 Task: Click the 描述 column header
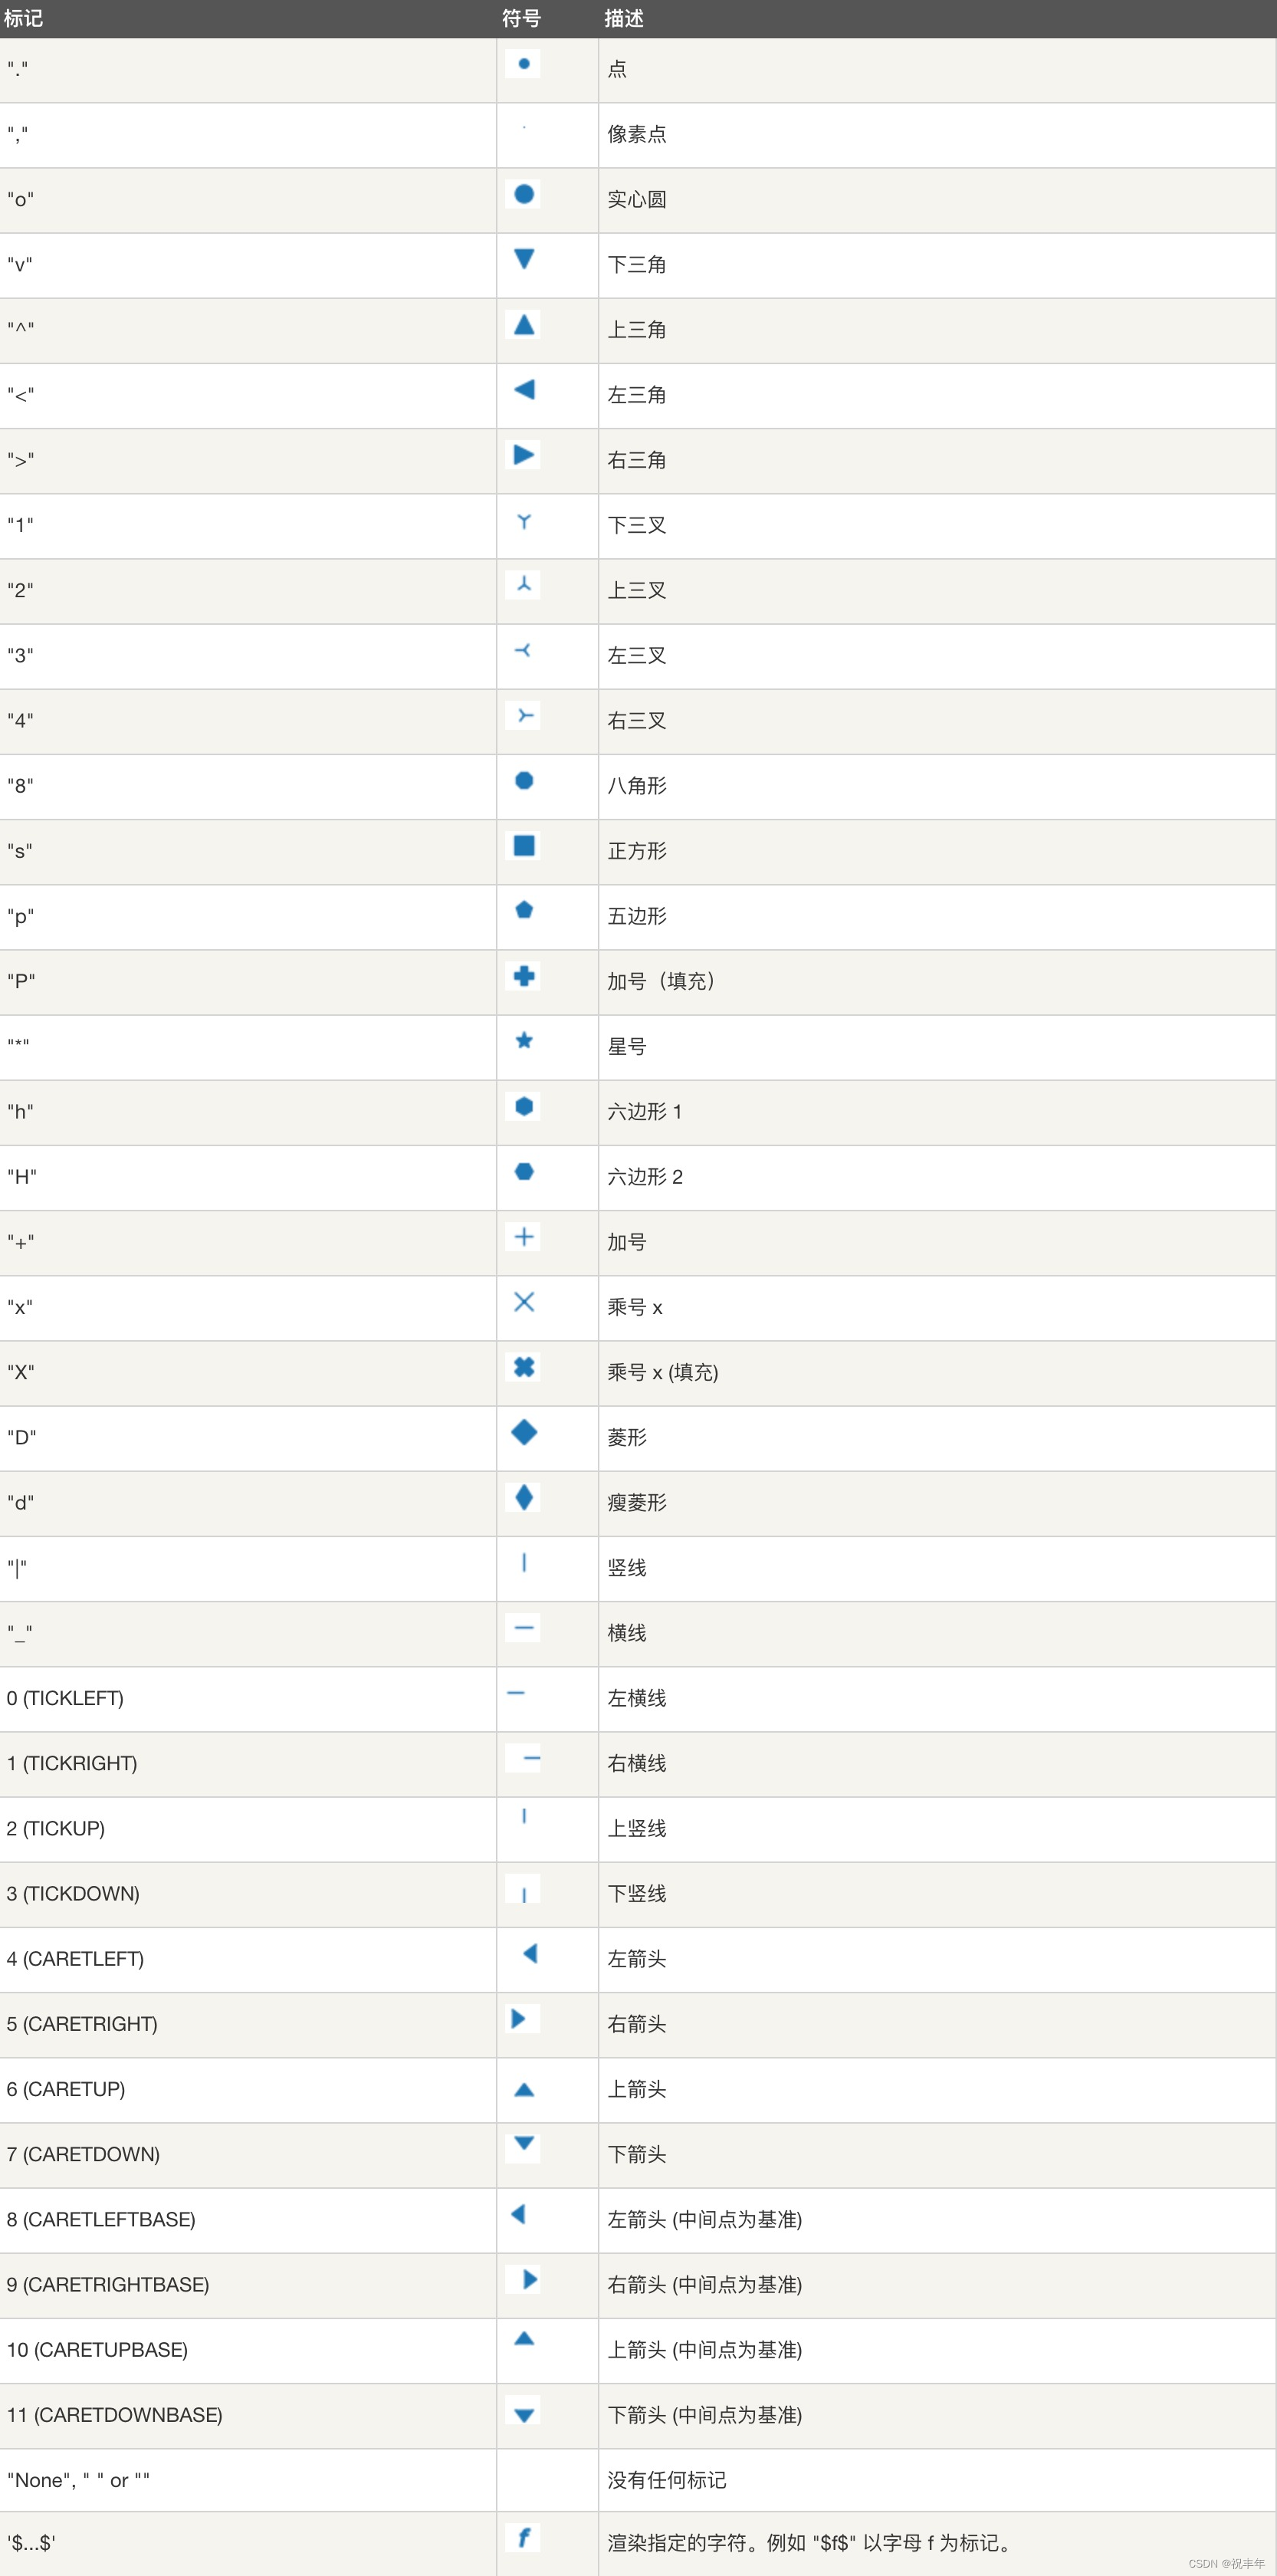pyautogui.click(x=624, y=18)
